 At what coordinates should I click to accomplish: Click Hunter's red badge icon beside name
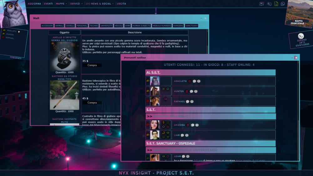[187, 91]
